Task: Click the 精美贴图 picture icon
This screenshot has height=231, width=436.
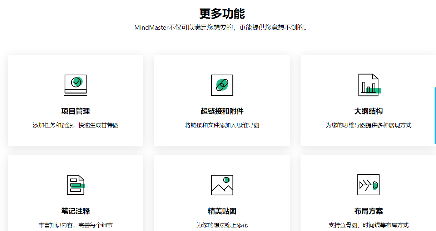Action: click(222, 185)
